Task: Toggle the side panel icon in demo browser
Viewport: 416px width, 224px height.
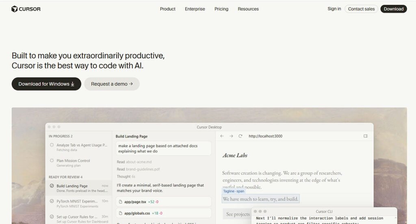Action: coord(366,136)
